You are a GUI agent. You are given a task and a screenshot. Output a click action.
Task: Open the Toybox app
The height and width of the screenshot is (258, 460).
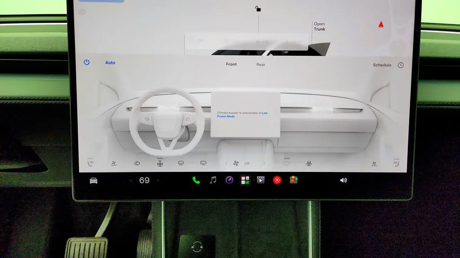[293, 180]
